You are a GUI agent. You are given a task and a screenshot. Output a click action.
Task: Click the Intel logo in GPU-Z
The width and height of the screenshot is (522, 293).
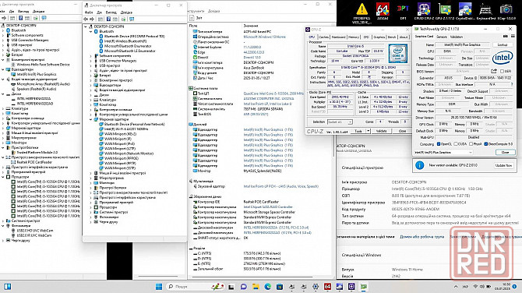point(503,58)
